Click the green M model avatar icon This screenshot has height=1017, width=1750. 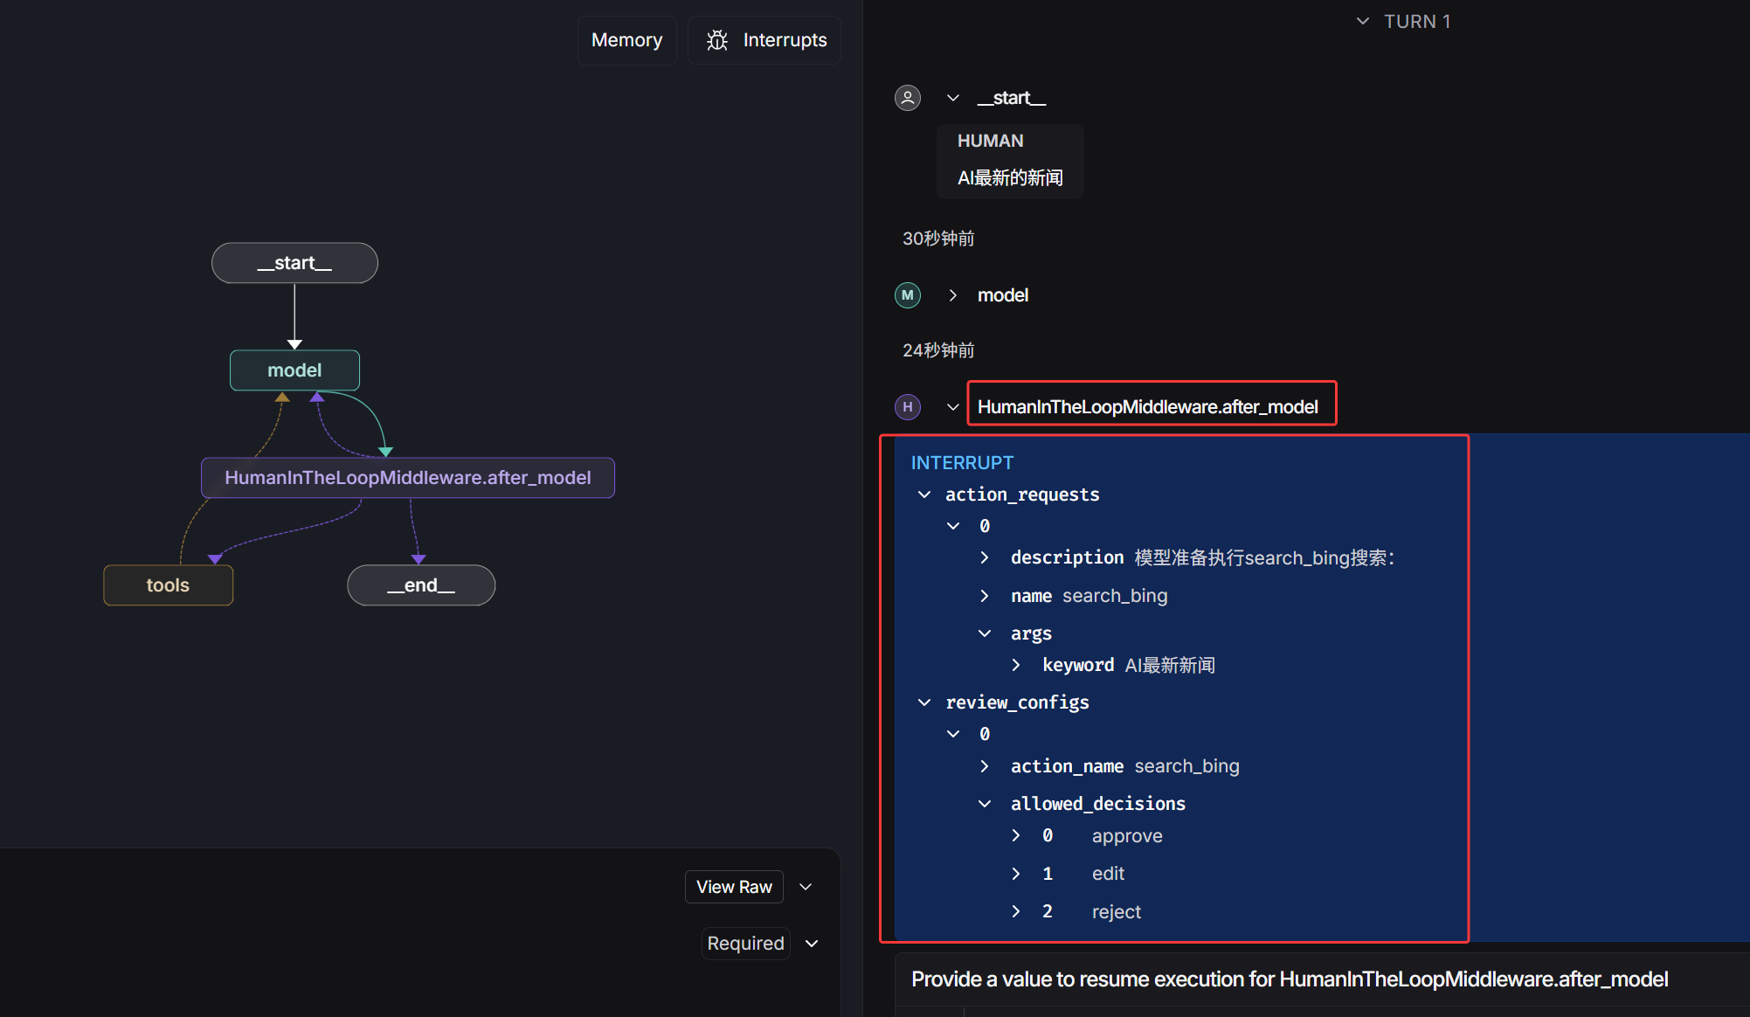[908, 295]
